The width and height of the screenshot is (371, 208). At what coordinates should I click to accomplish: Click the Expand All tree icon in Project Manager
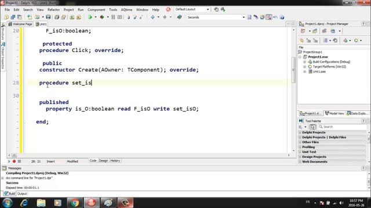click(308, 40)
